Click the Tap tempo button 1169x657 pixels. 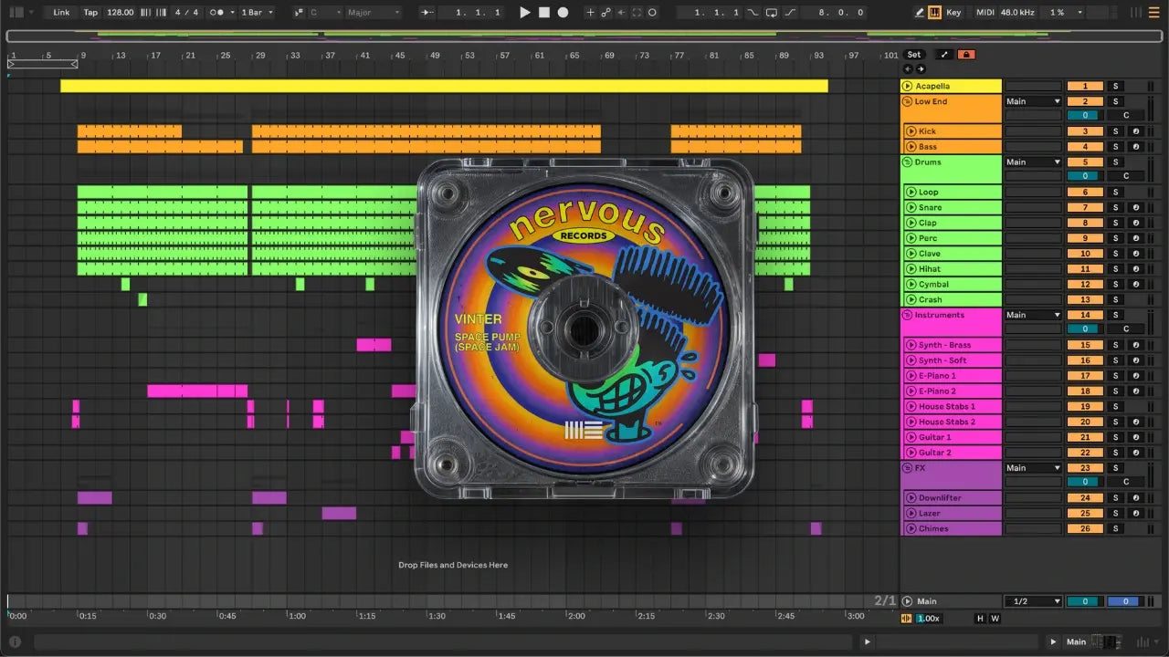pyautogui.click(x=90, y=13)
